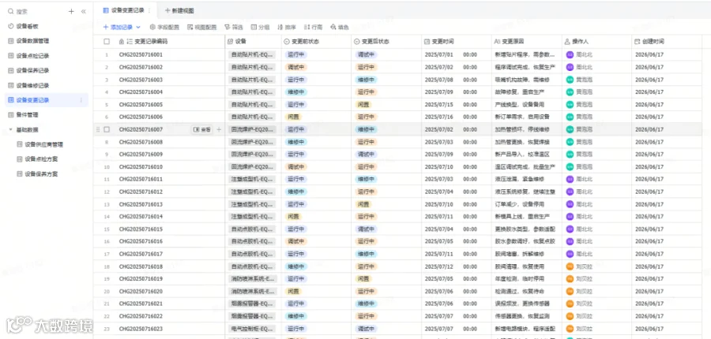Open the 行高 row height tool

point(314,27)
